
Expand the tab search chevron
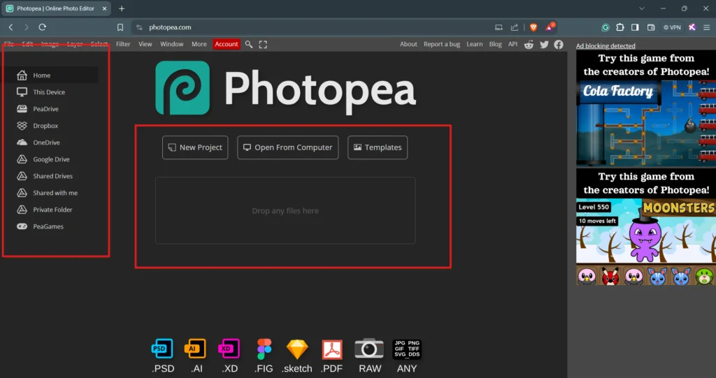[x=642, y=8]
